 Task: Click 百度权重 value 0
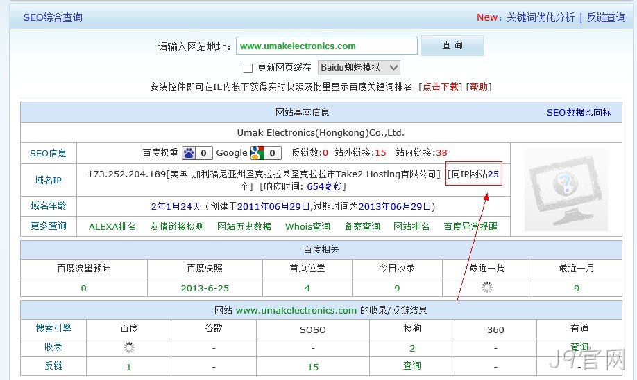[x=203, y=153]
